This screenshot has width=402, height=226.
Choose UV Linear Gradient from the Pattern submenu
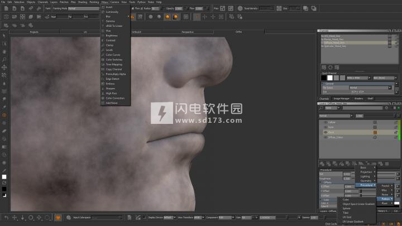[x=353, y=222]
